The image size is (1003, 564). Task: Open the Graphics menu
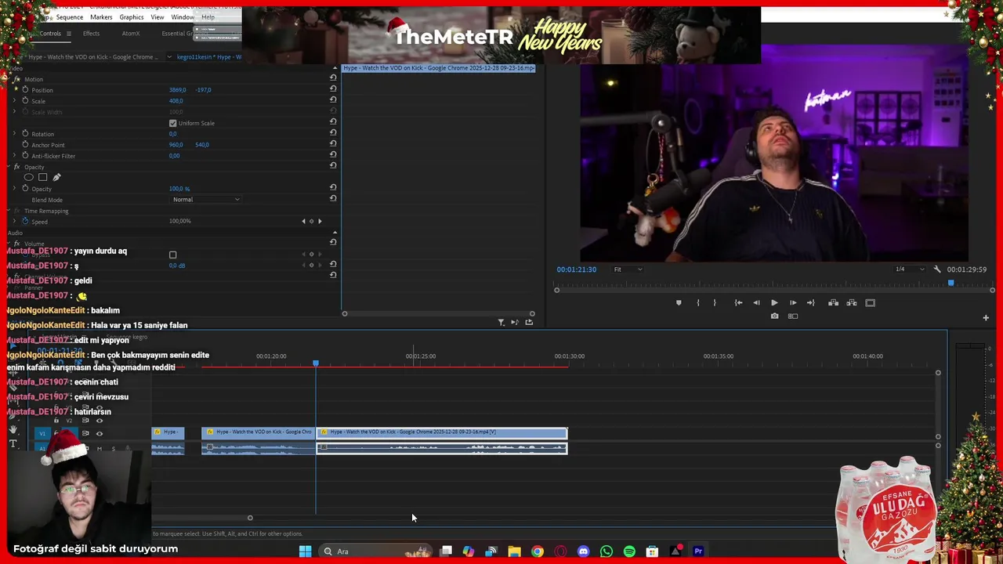coord(131,17)
